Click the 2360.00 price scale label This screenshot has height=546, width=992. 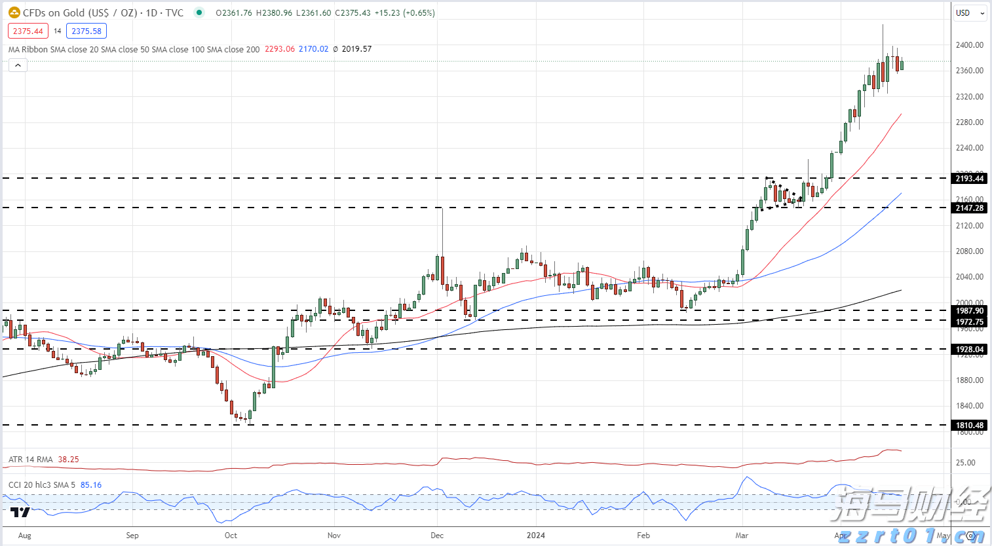point(970,71)
